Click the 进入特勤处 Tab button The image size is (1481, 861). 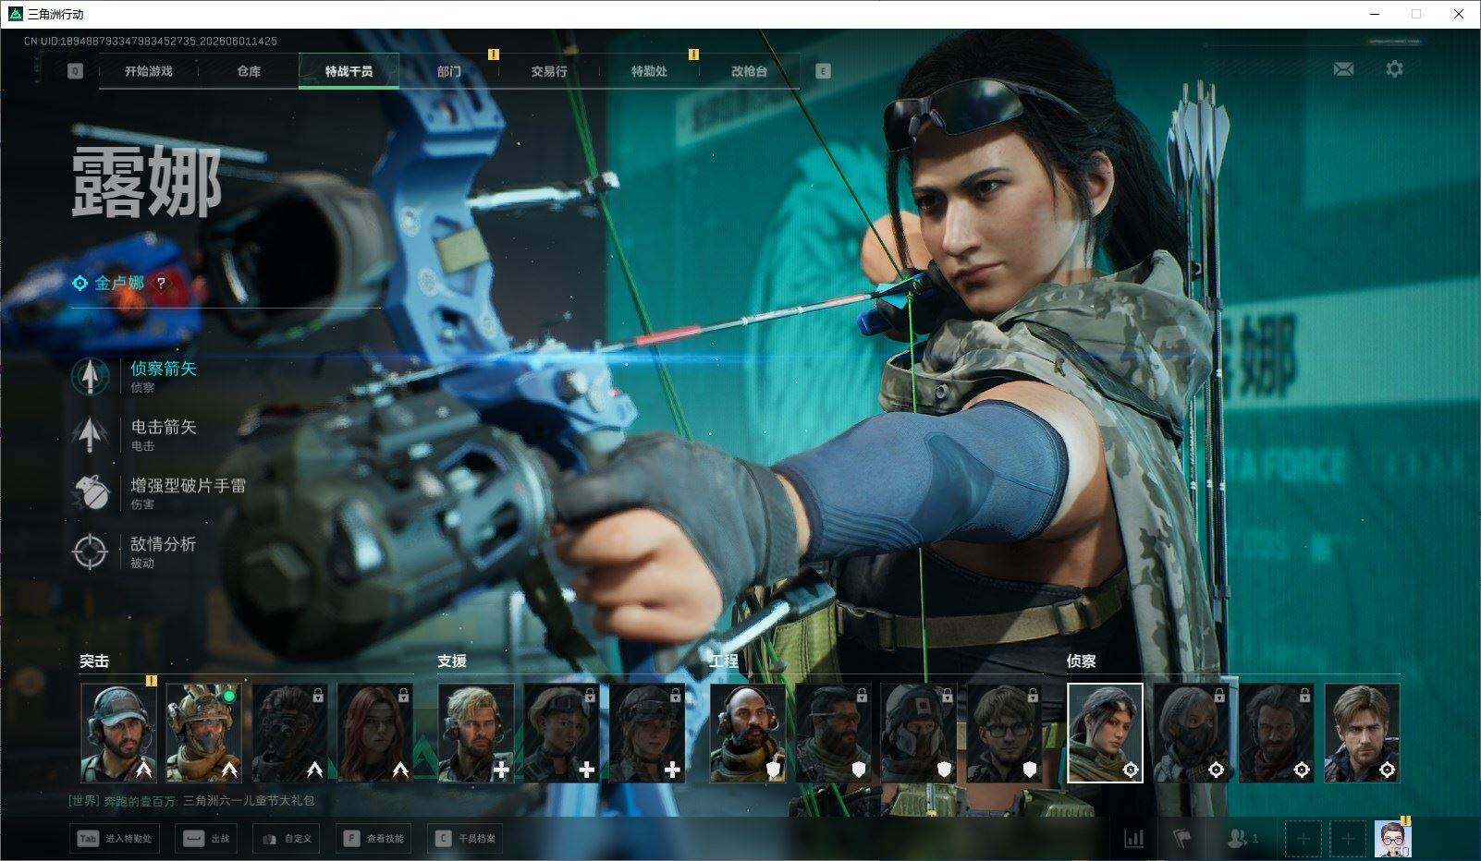pos(113,839)
